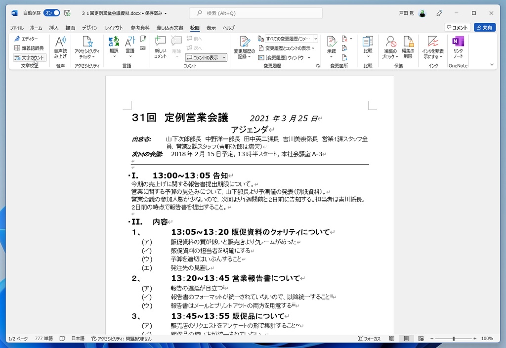The height and width of the screenshot is (348, 506).
Task: Click the user account avatar 戸田 覚
Action: [x=422, y=13]
